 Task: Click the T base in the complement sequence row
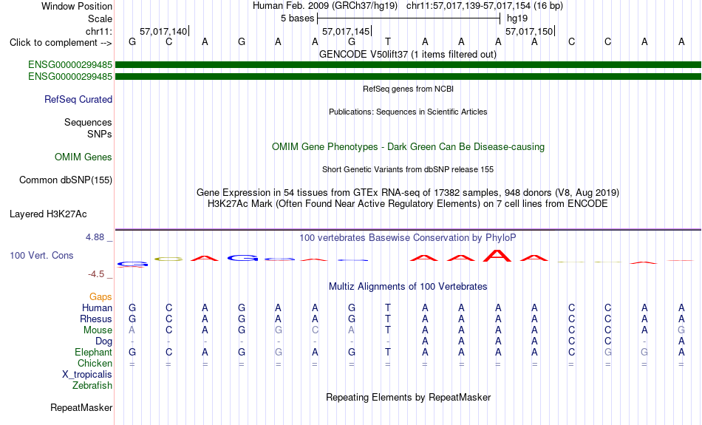[x=388, y=42]
